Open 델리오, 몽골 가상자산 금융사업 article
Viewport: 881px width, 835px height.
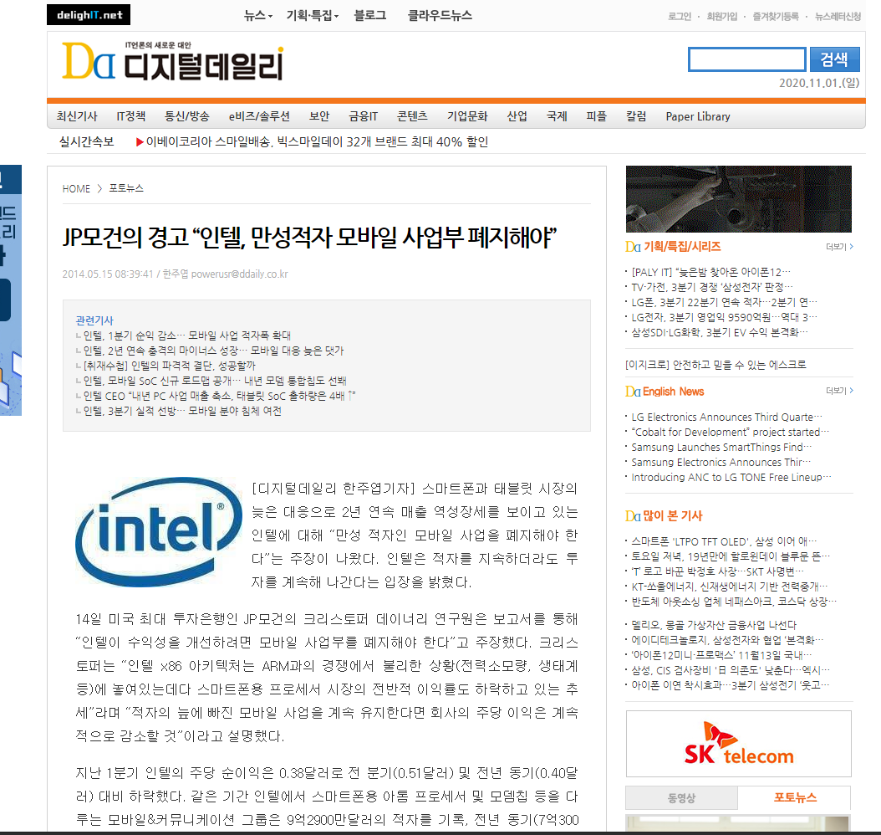[714, 625]
